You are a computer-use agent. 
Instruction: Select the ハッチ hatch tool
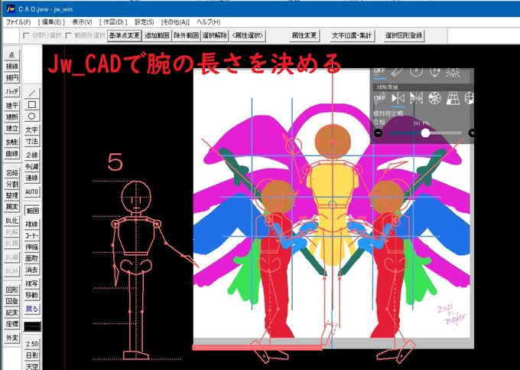coord(12,91)
